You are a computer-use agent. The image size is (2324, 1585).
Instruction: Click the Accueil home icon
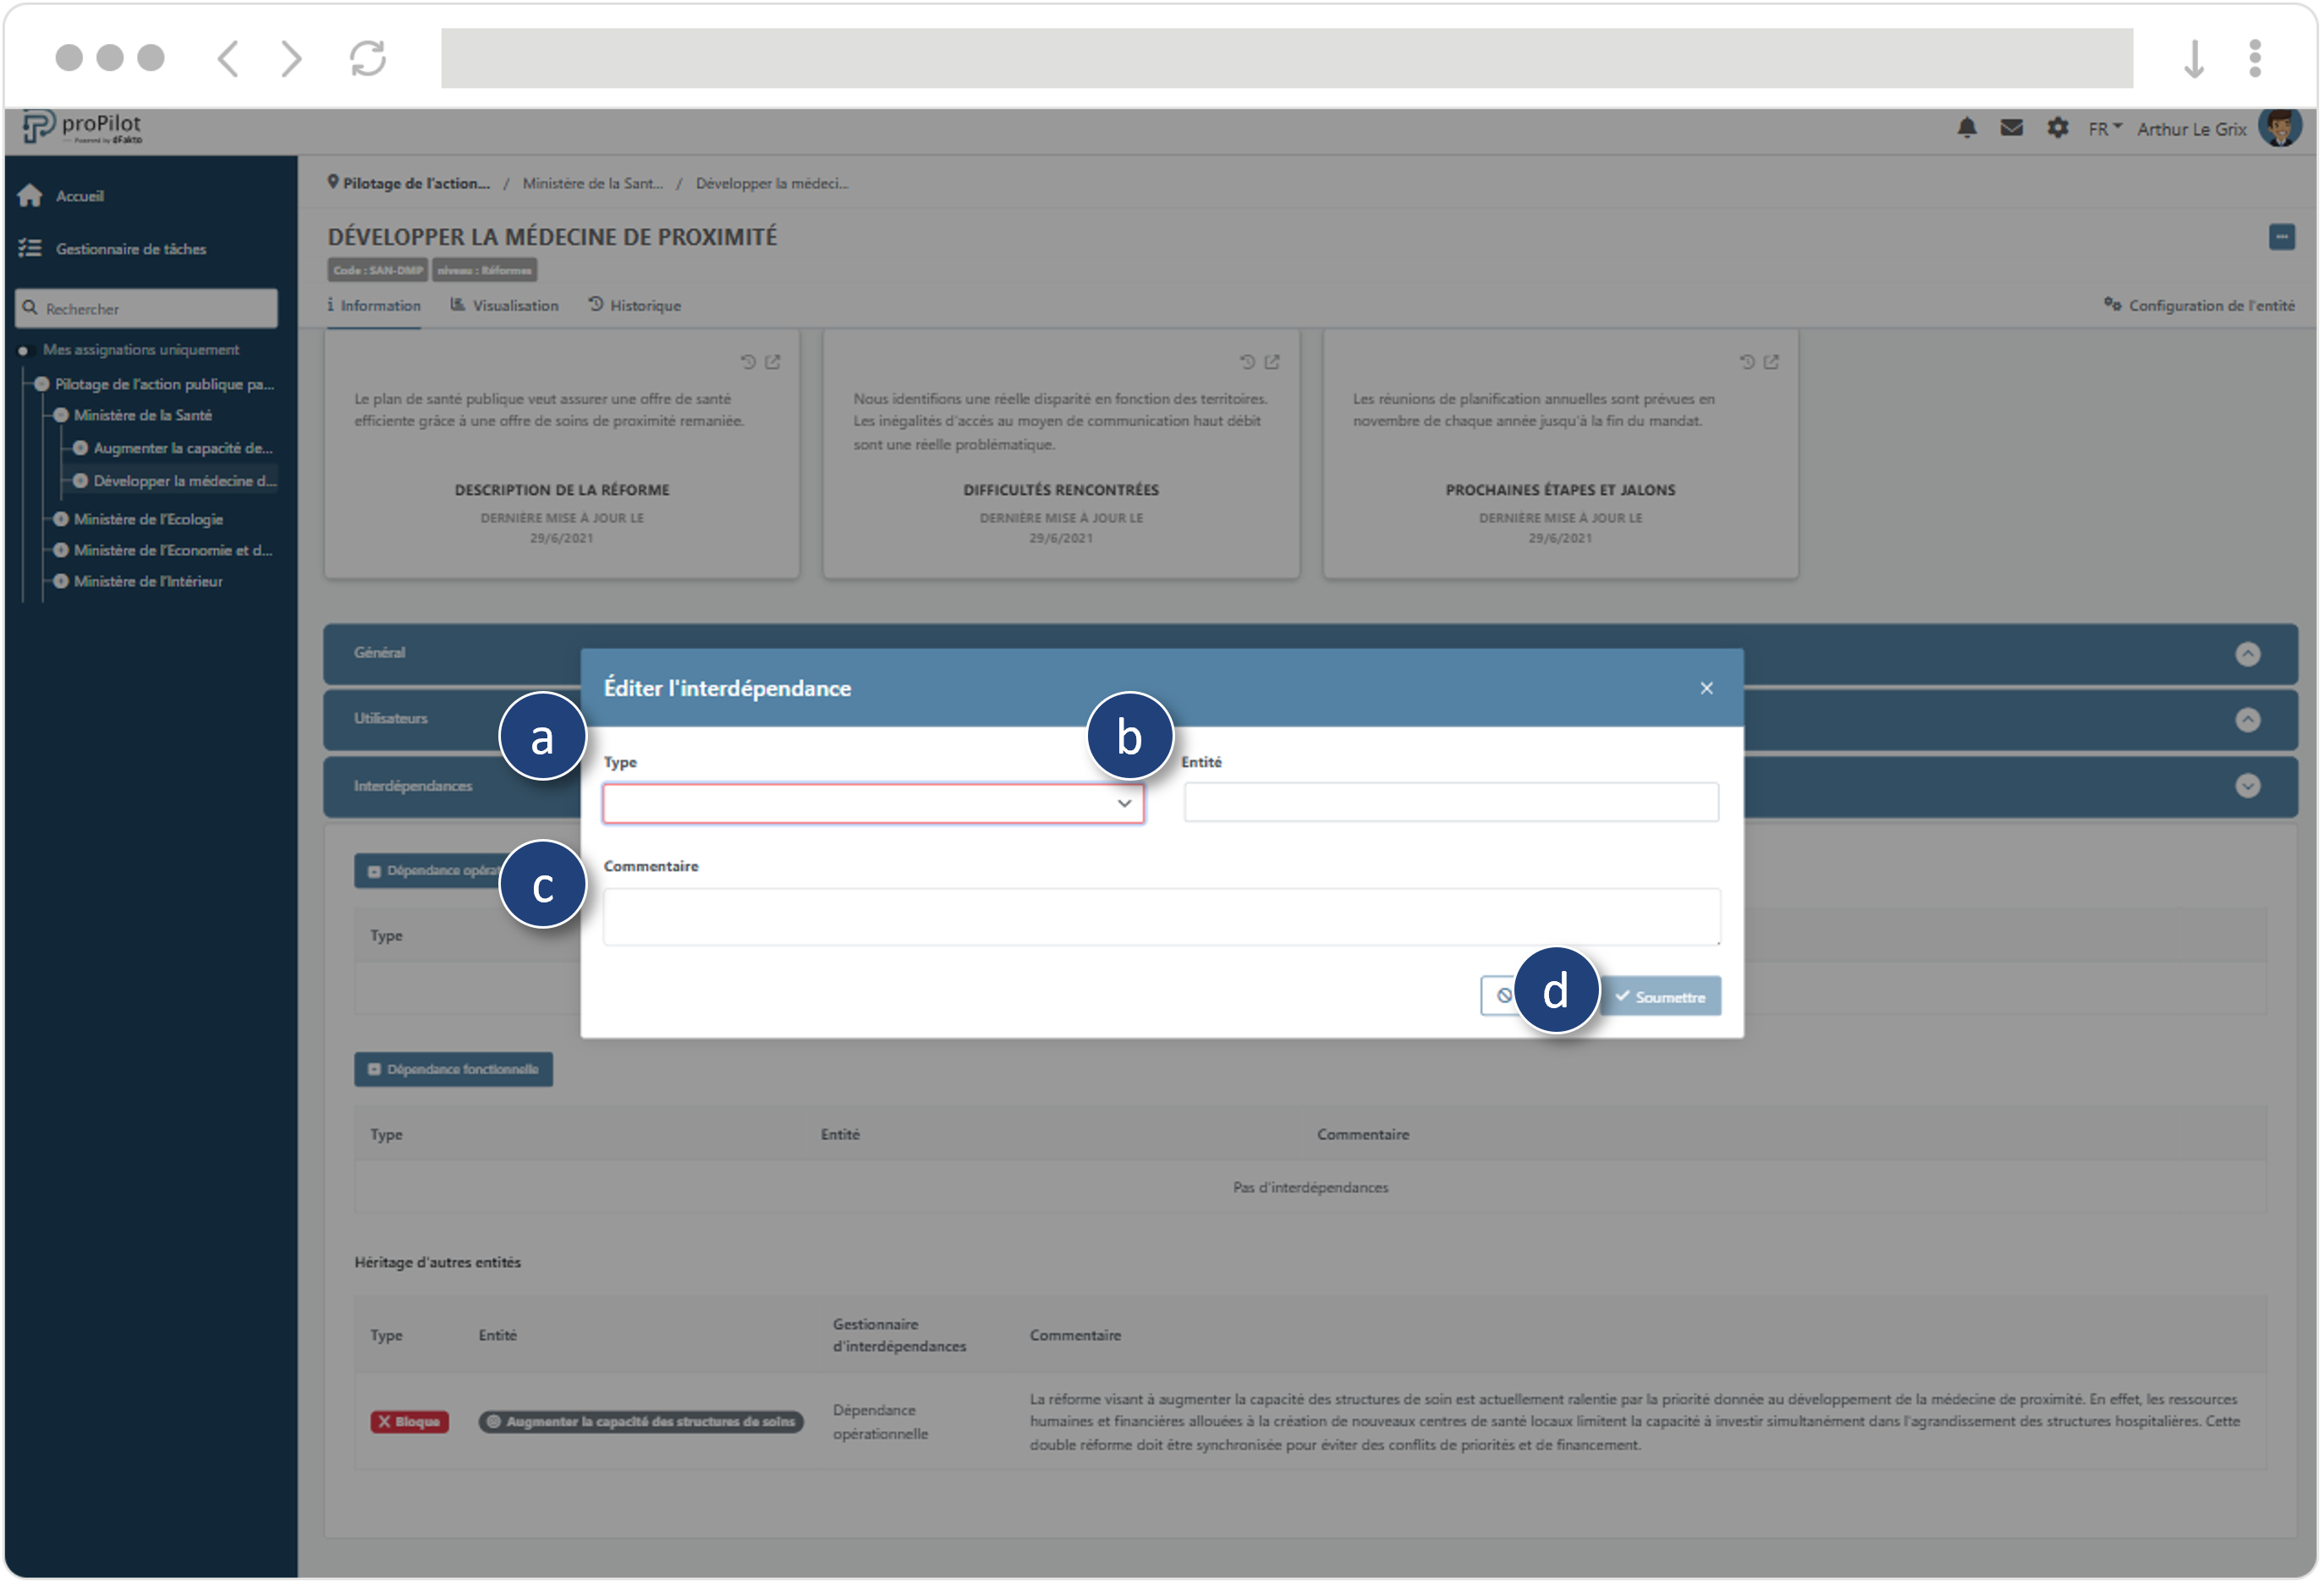[30, 196]
